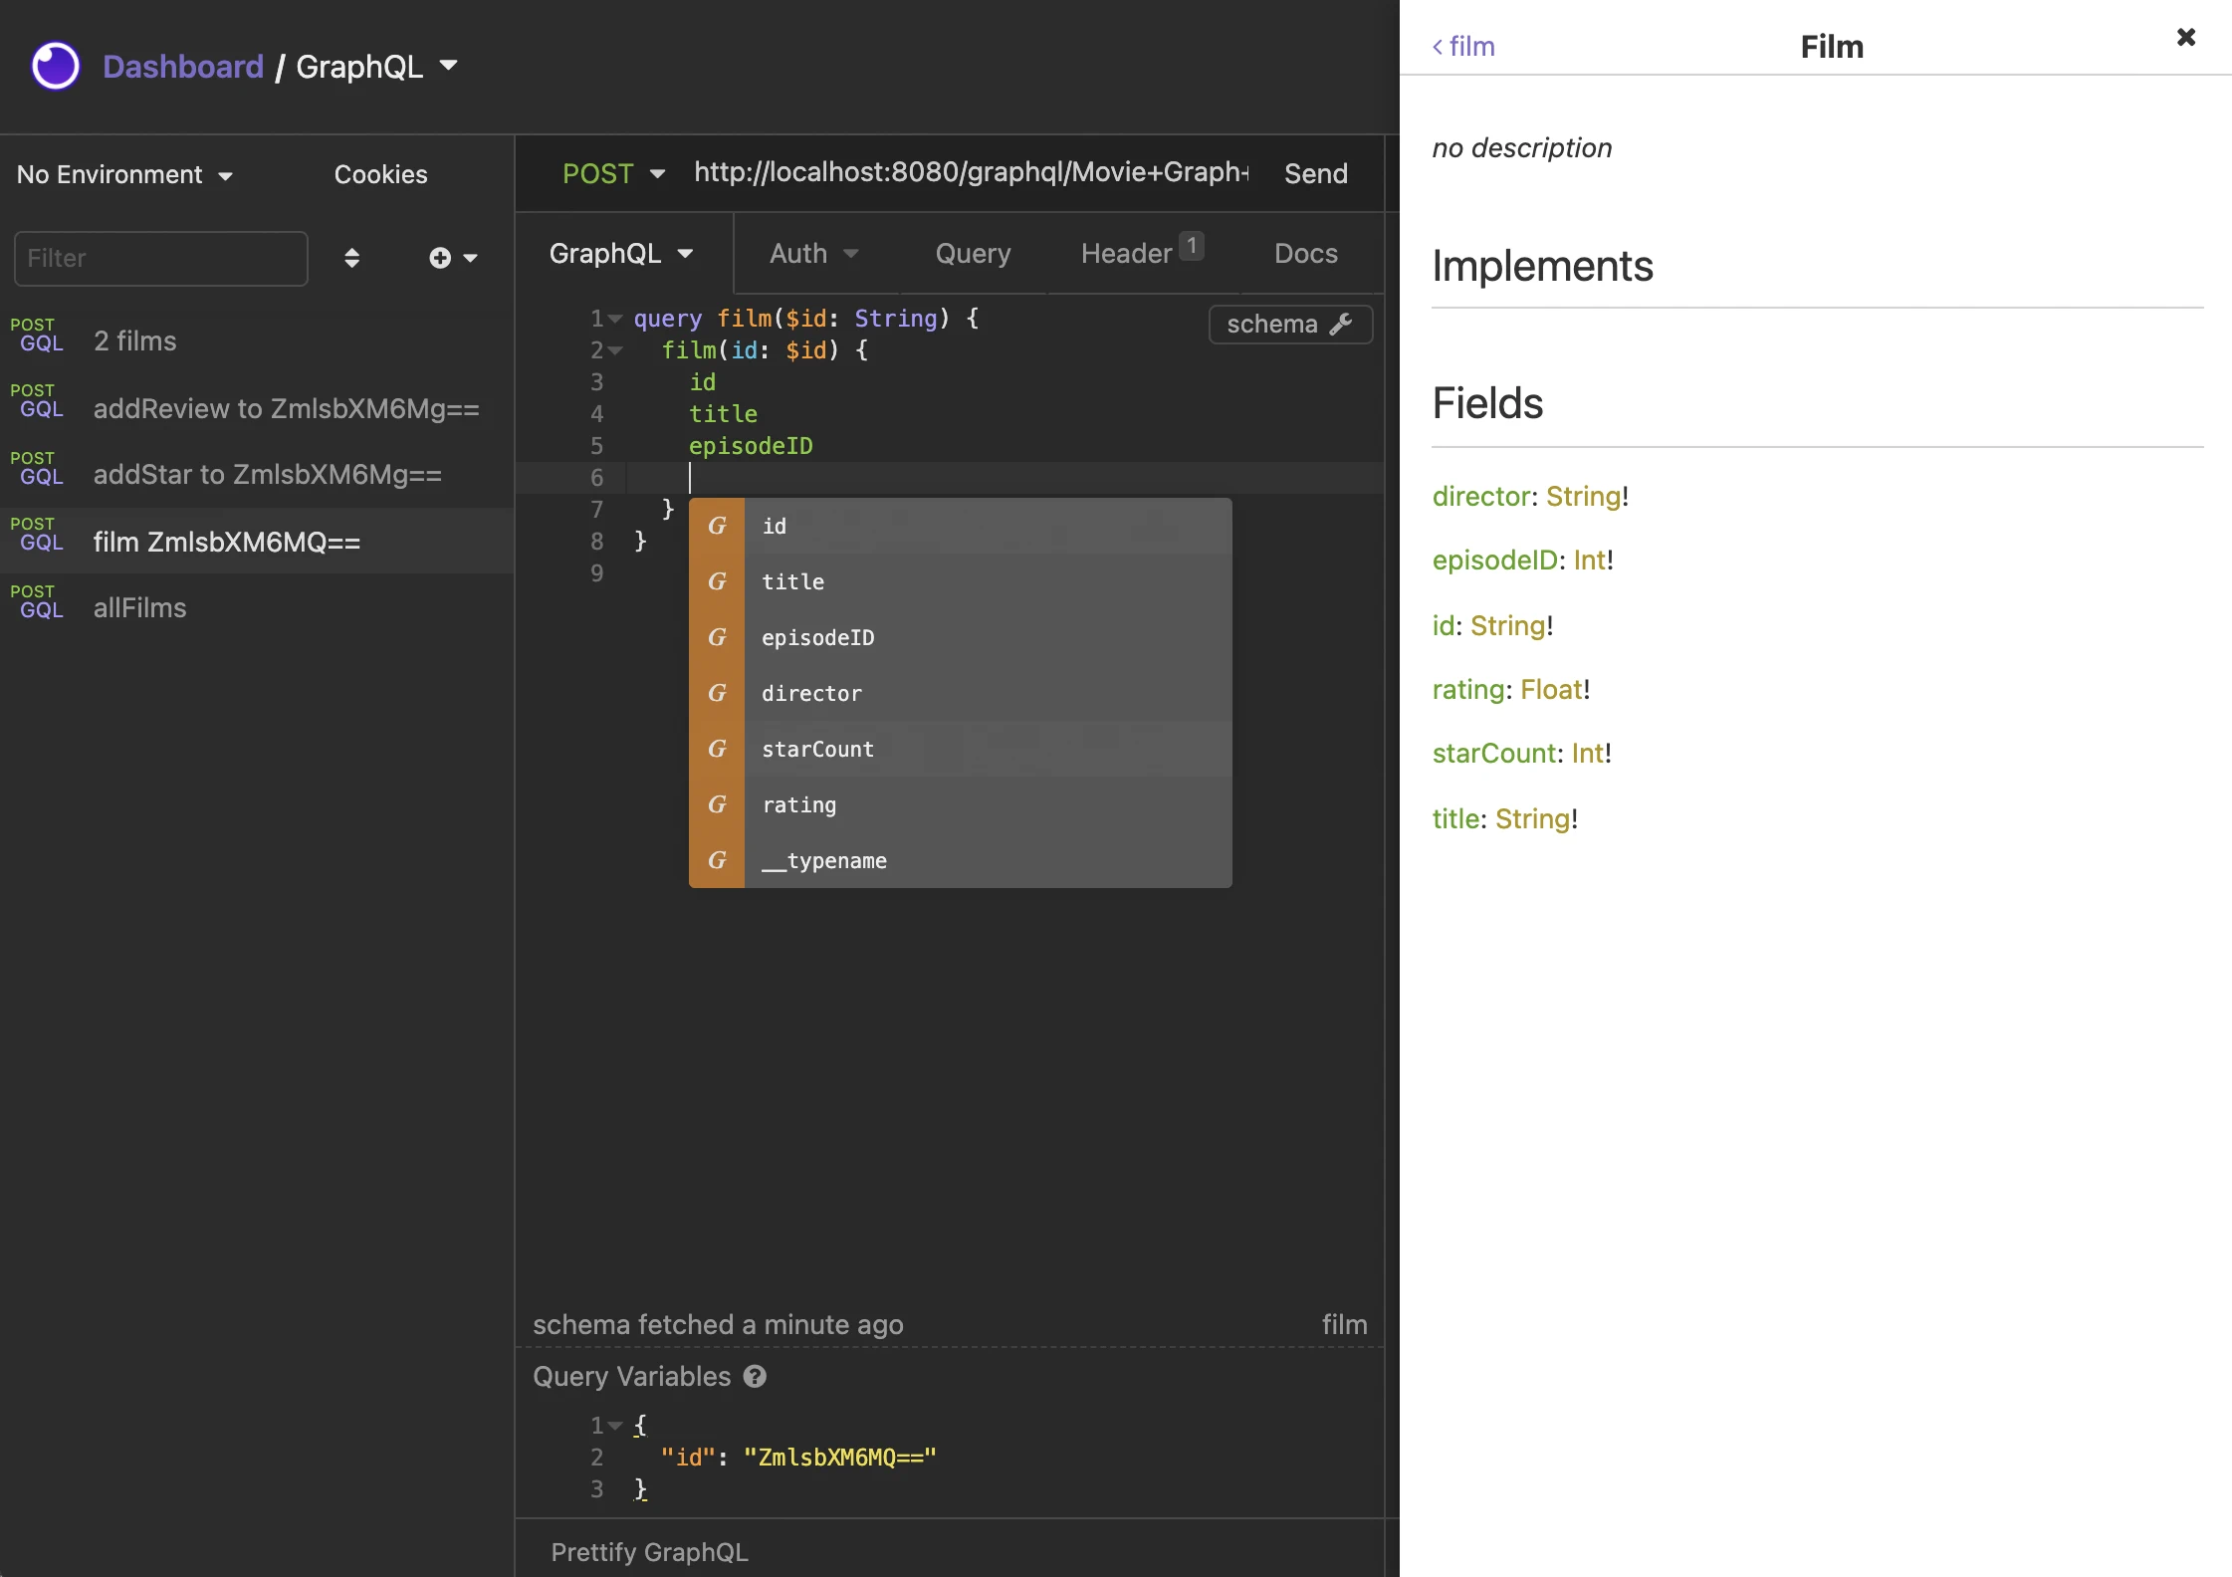Click in the Filter input field

click(161, 259)
